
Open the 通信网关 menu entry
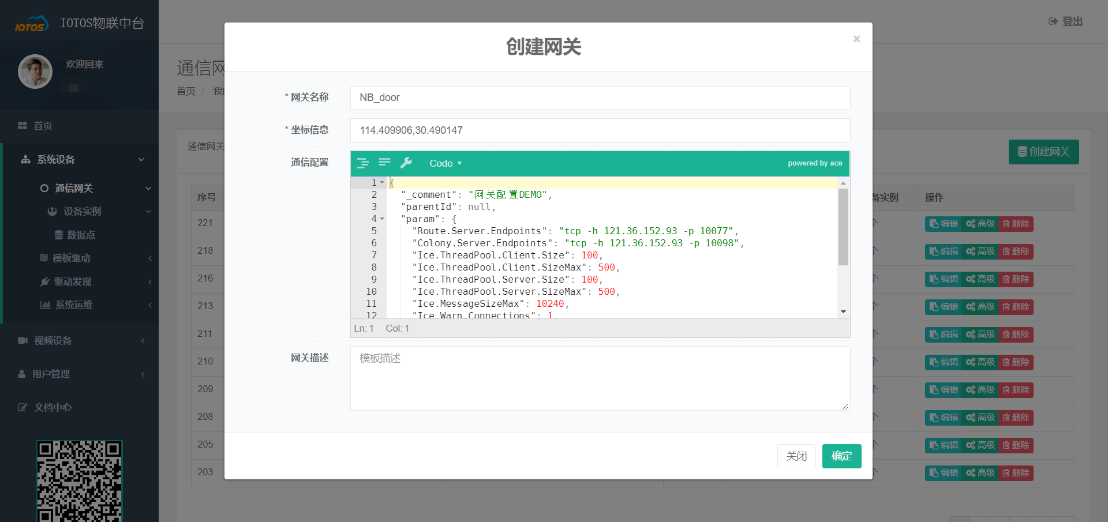75,188
